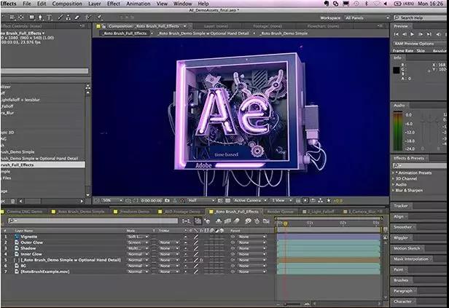Select the Roto Brush tool

click(89, 17)
